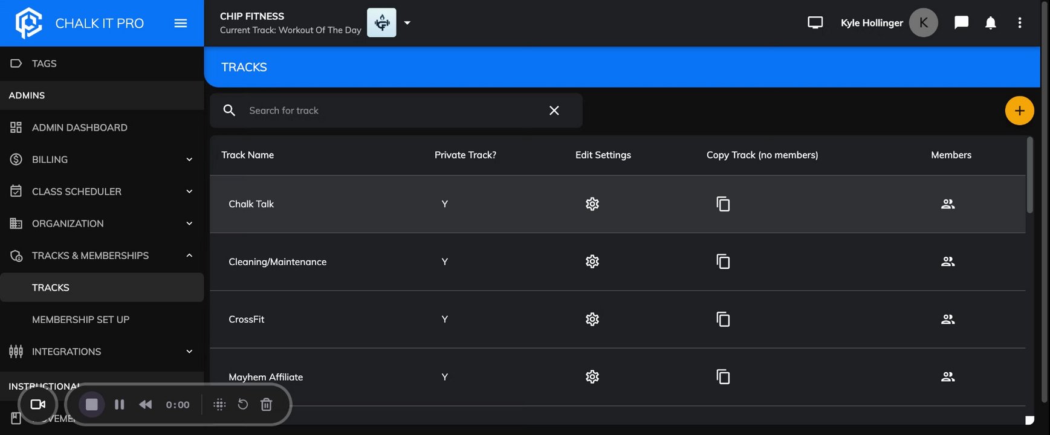Screen dimensions: 1050x435
Task: Click the display monitor icon in header
Action: 815,23
